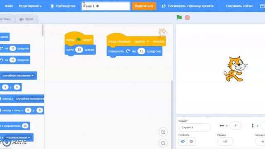Viewport: 265px width, 149px height.
Task: Click the y value 0 in go-to x y block
Action: [17, 87]
